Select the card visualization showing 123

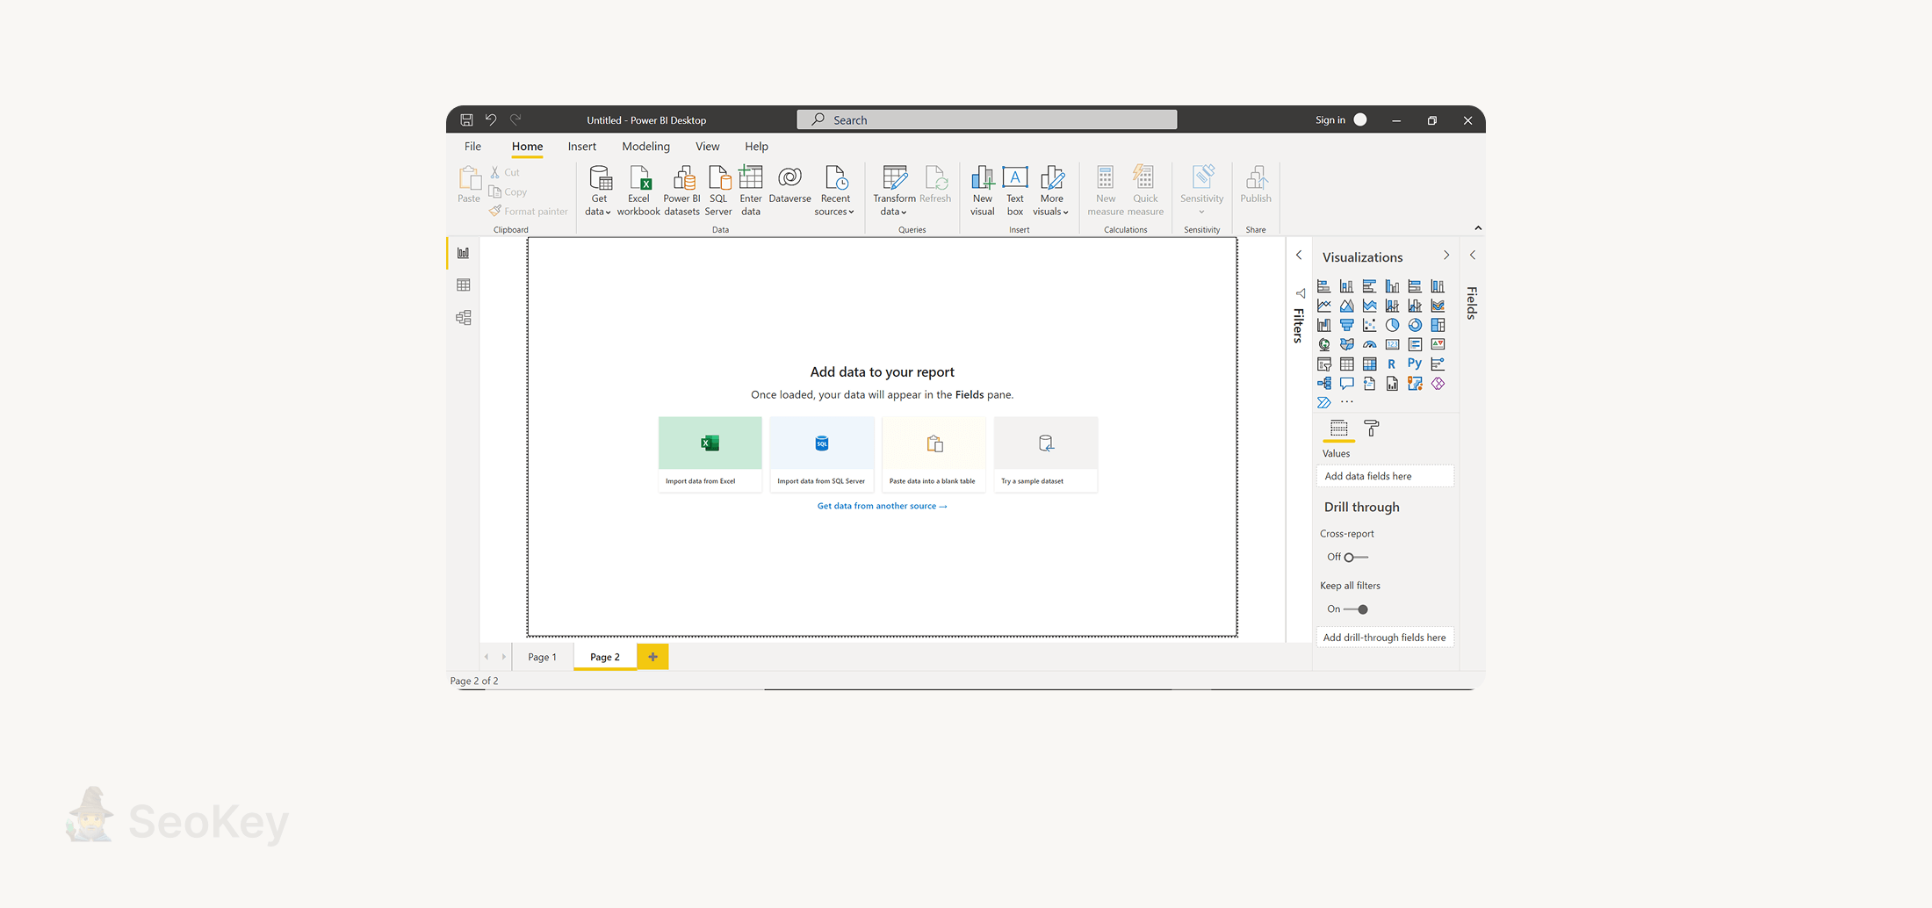pyautogui.click(x=1392, y=344)
